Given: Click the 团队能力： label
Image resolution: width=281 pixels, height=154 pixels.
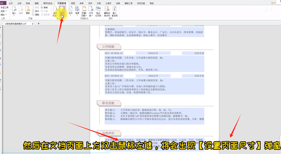Looking at the screenshot, I should tap(110, 116).
